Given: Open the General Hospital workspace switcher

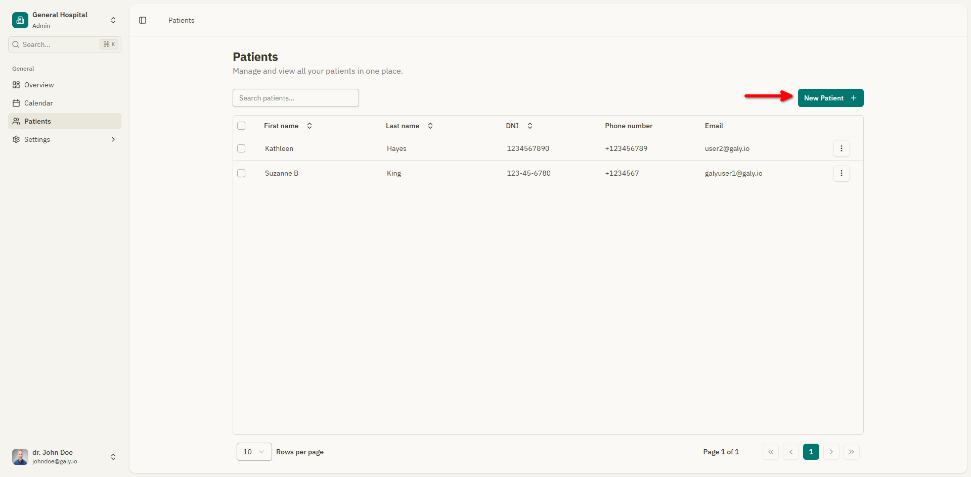Looking at the screenshot, I should [113, 20].
